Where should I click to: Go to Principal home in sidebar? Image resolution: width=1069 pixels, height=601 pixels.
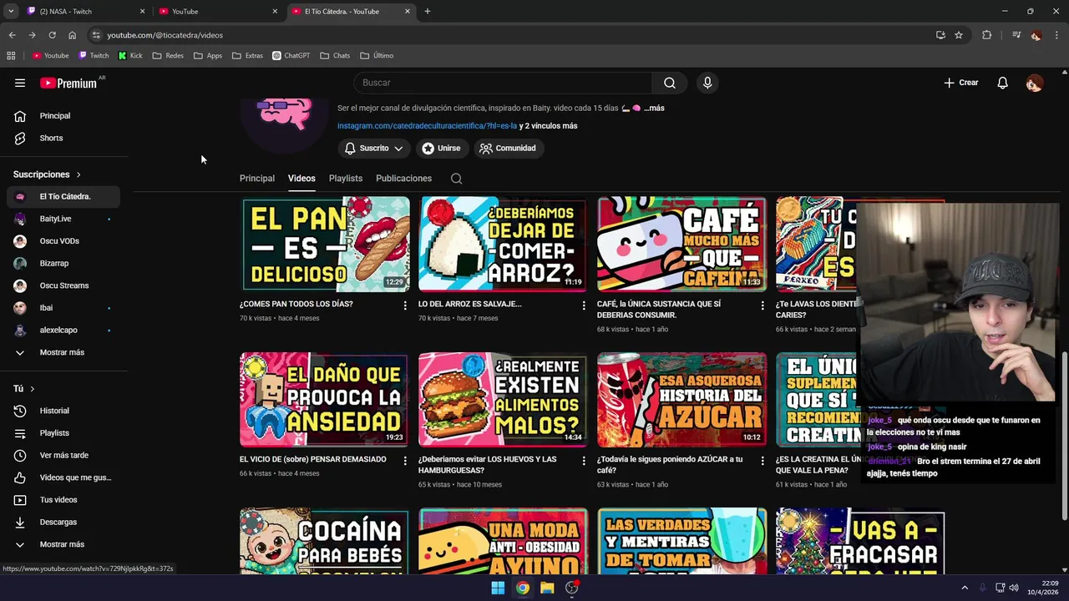63,116
